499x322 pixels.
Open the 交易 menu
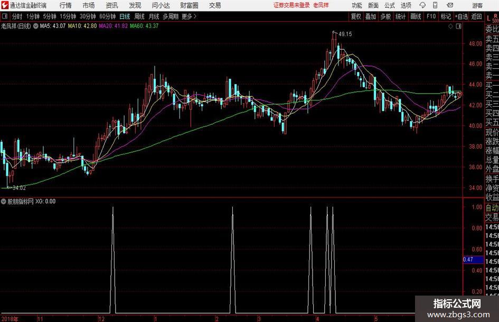(215, 5)
